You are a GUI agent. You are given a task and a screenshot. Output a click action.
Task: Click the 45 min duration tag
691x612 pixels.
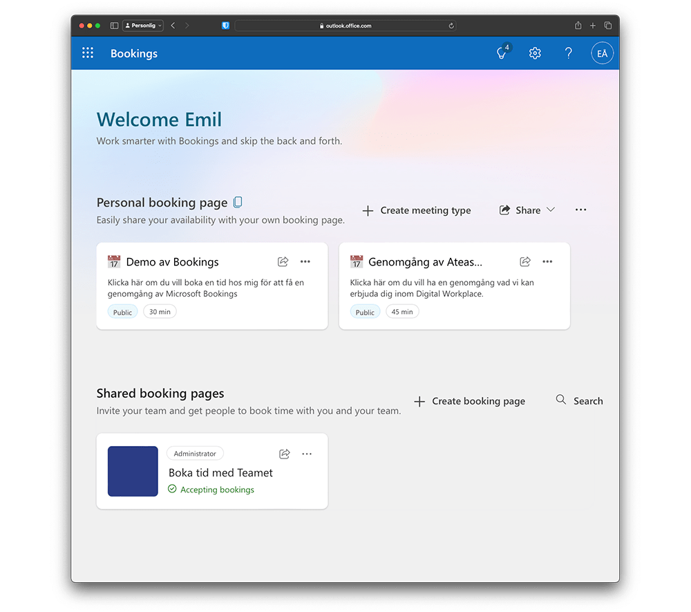[x=402, y=312]
